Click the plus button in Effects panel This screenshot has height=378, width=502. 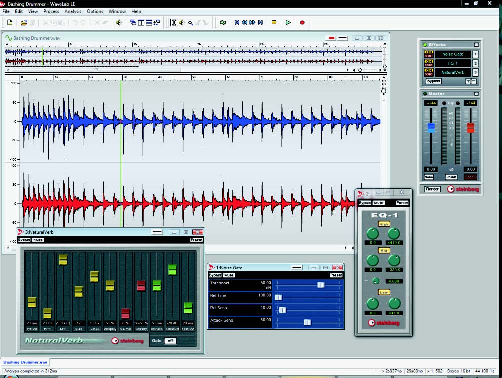[468, 81]
